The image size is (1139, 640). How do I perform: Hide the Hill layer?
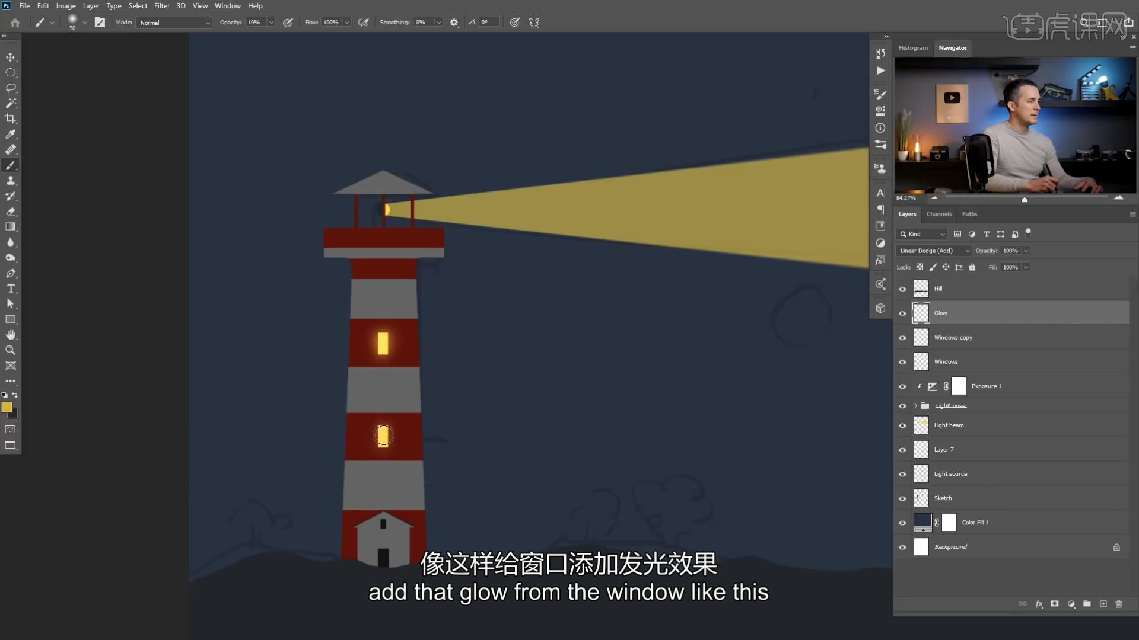(x=903, y=289)
